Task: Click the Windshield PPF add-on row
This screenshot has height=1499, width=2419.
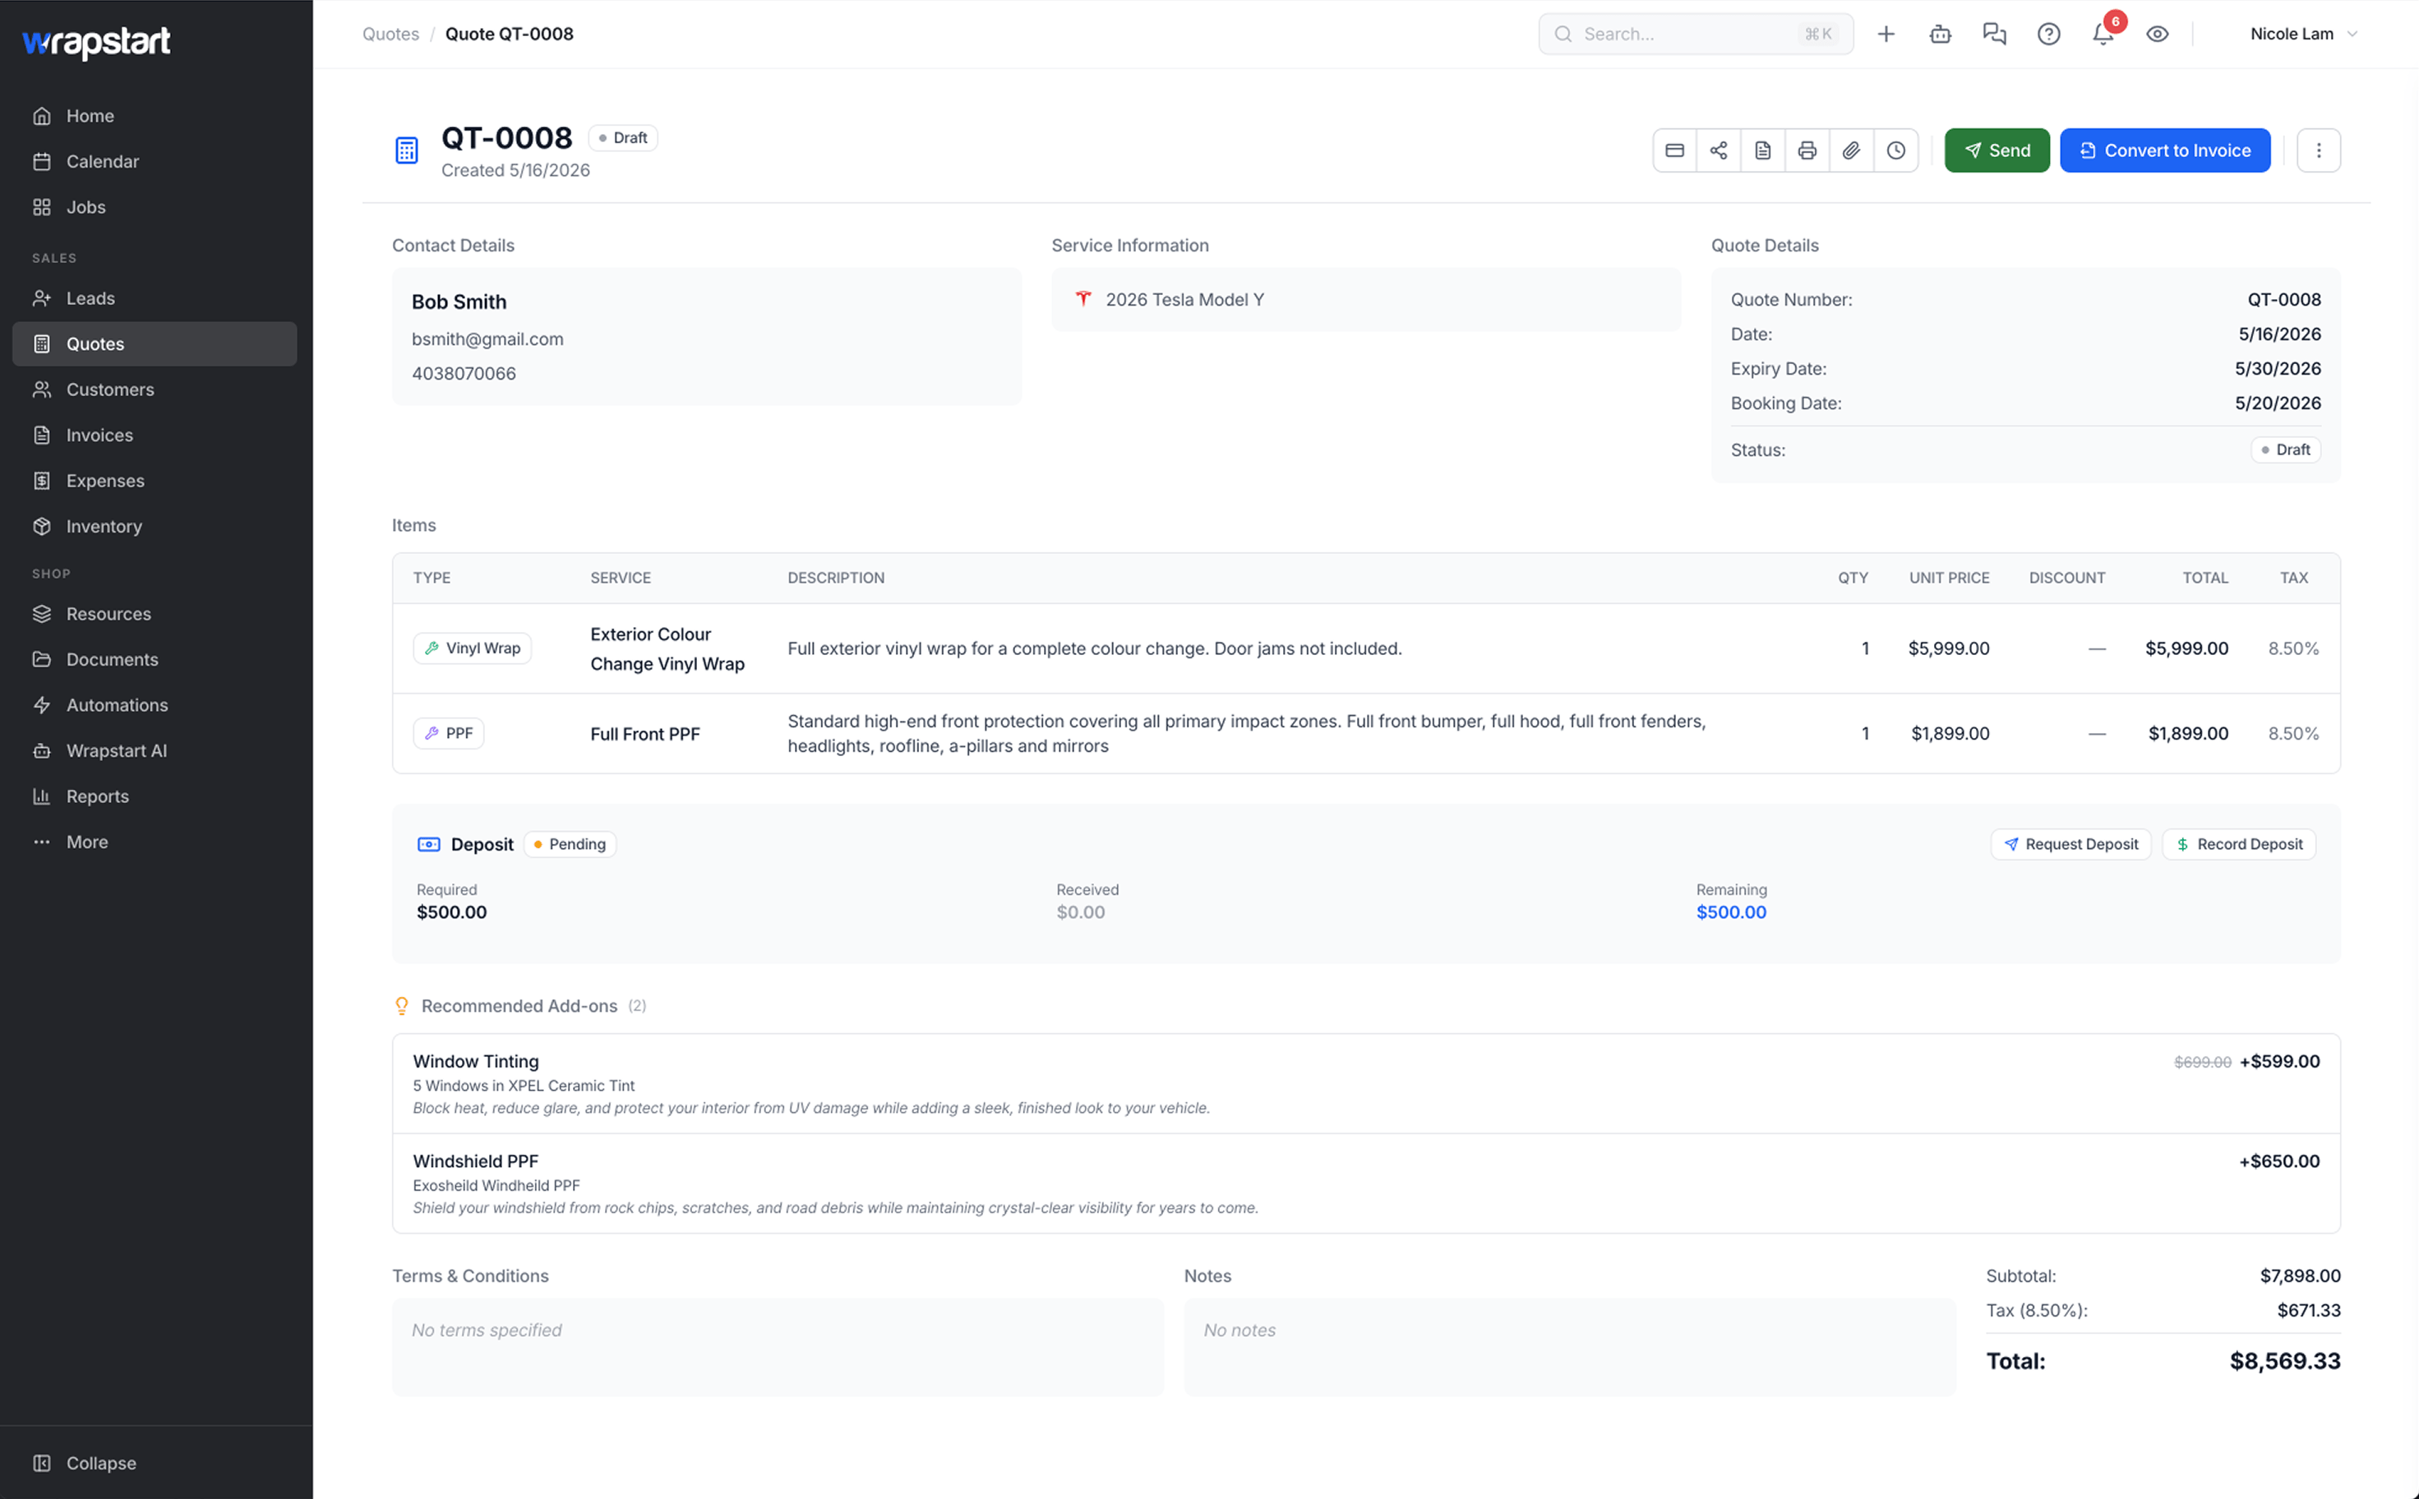Action: [1366, 1183]
